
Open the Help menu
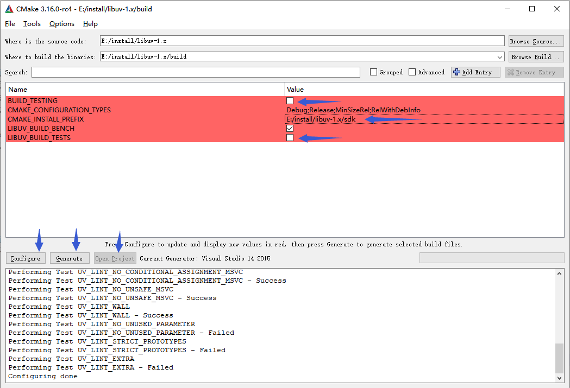tap(90, 24)
